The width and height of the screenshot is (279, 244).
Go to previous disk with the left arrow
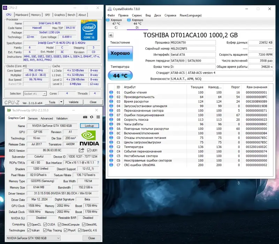[111, 35]
